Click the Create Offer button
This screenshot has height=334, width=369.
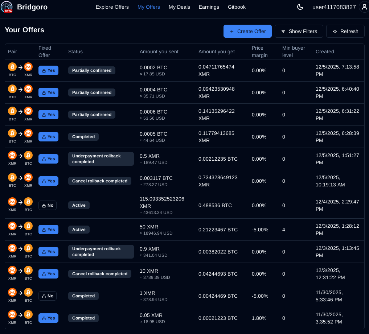247,31
